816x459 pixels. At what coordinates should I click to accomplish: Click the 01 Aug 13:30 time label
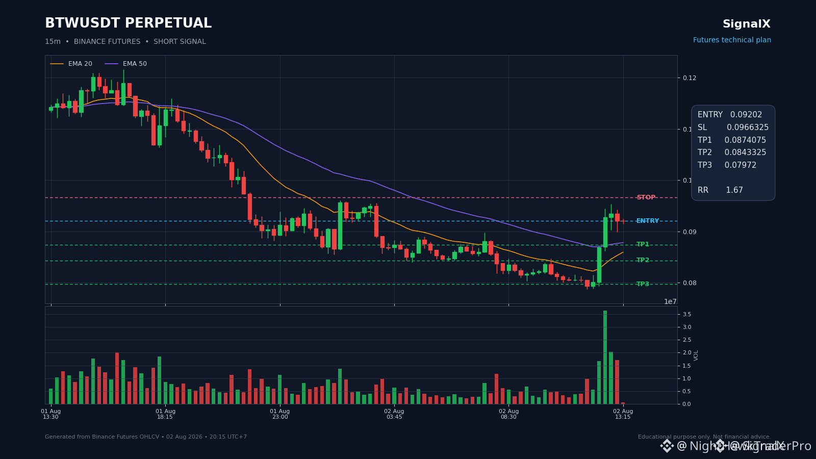point(50,414)
